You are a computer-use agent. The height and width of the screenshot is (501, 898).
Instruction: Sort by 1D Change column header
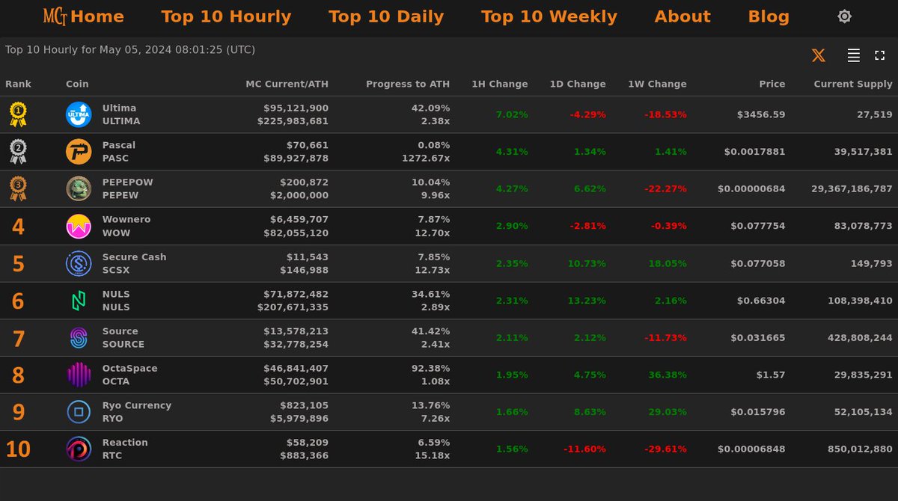click(578, 84)
